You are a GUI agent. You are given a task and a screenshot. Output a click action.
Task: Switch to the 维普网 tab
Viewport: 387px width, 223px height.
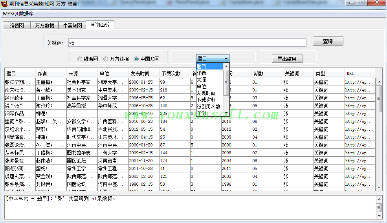pyautogui.click(x=17, y=26)
